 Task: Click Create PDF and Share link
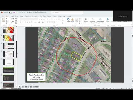tap(92, 21)
